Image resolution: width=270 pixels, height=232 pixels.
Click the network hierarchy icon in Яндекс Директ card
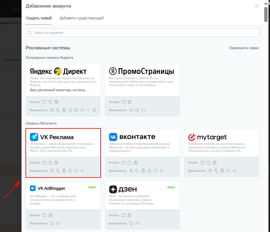point(94,110)
